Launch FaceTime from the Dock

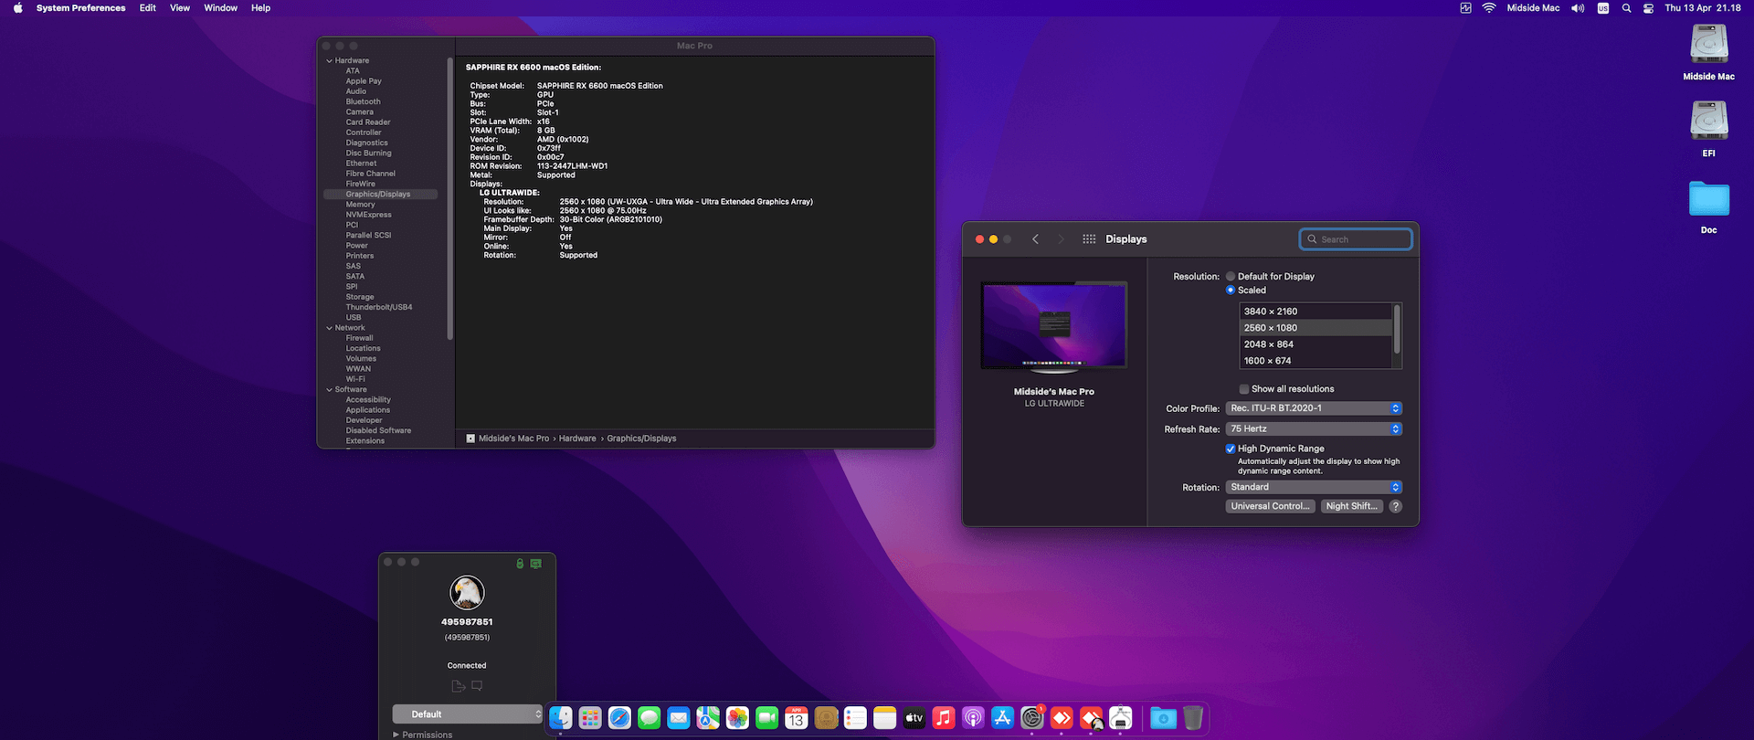[x=766, y=718]
